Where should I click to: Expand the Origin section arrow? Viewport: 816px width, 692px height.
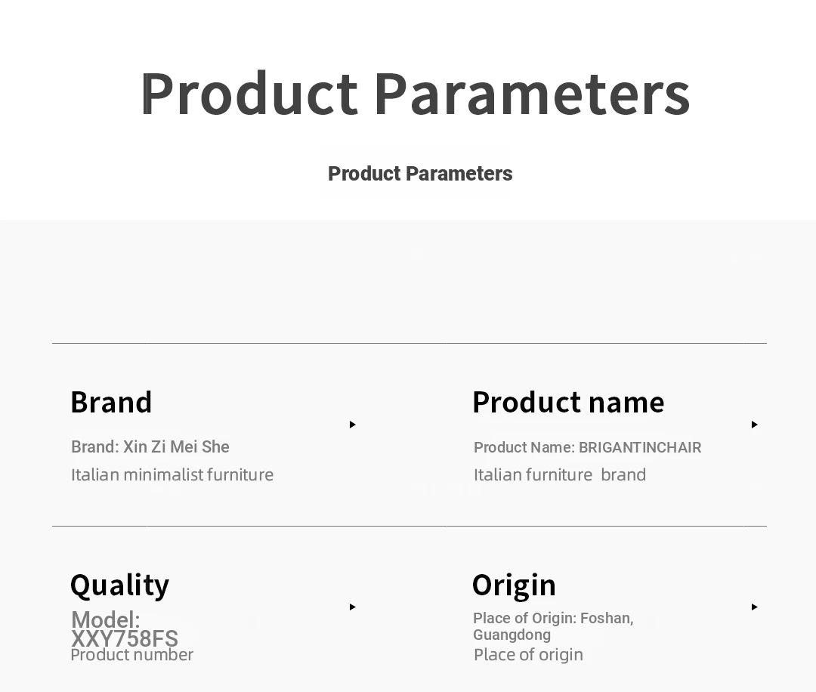[754, 607]
